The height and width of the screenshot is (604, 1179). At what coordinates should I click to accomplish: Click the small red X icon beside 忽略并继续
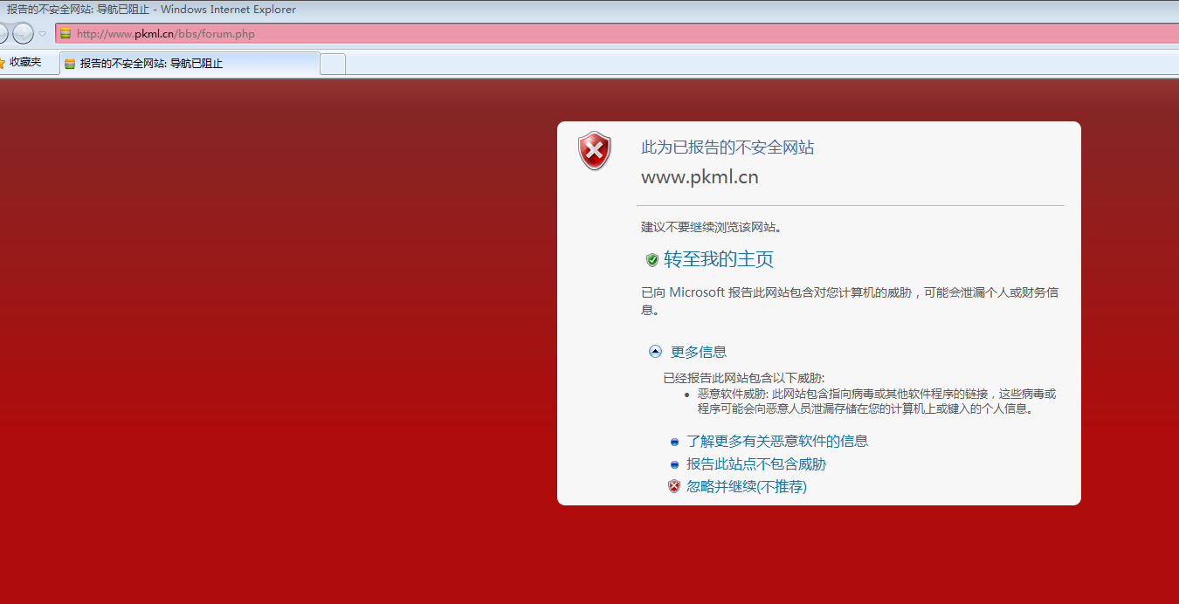click(673, 486)
